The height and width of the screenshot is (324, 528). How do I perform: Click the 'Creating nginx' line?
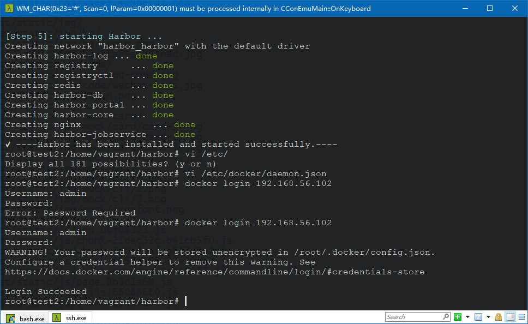pyautogui.click(x=100, y=124)
